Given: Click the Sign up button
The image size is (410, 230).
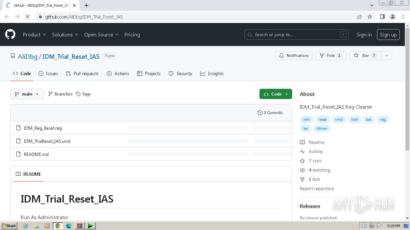Looking at the screenshot, I should click(388, 34).
